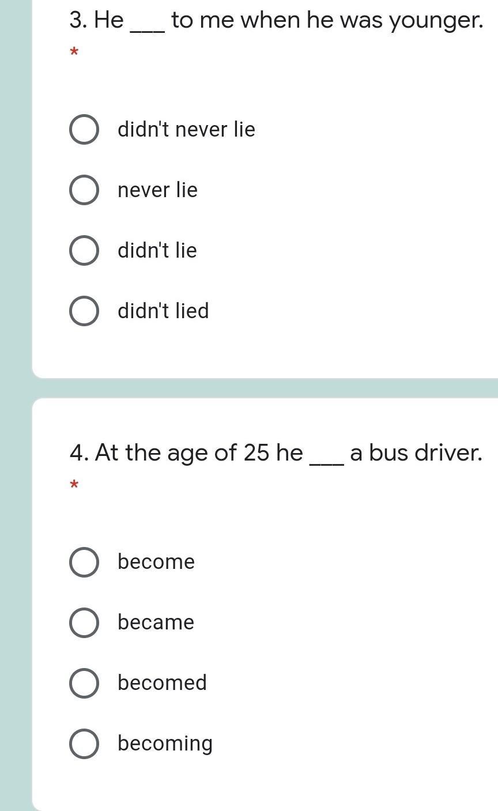Choose the radio circle beside "became"

click(x=84, y=623)
